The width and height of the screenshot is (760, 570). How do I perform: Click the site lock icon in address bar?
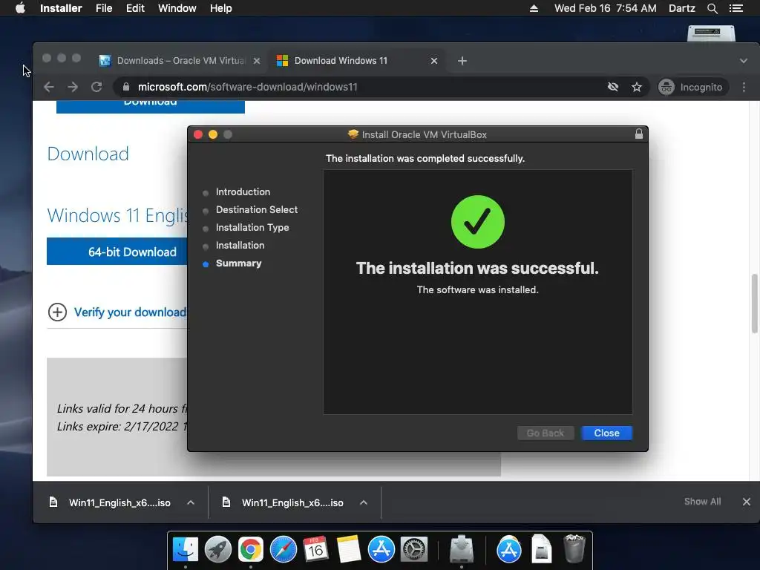(126, 88)
